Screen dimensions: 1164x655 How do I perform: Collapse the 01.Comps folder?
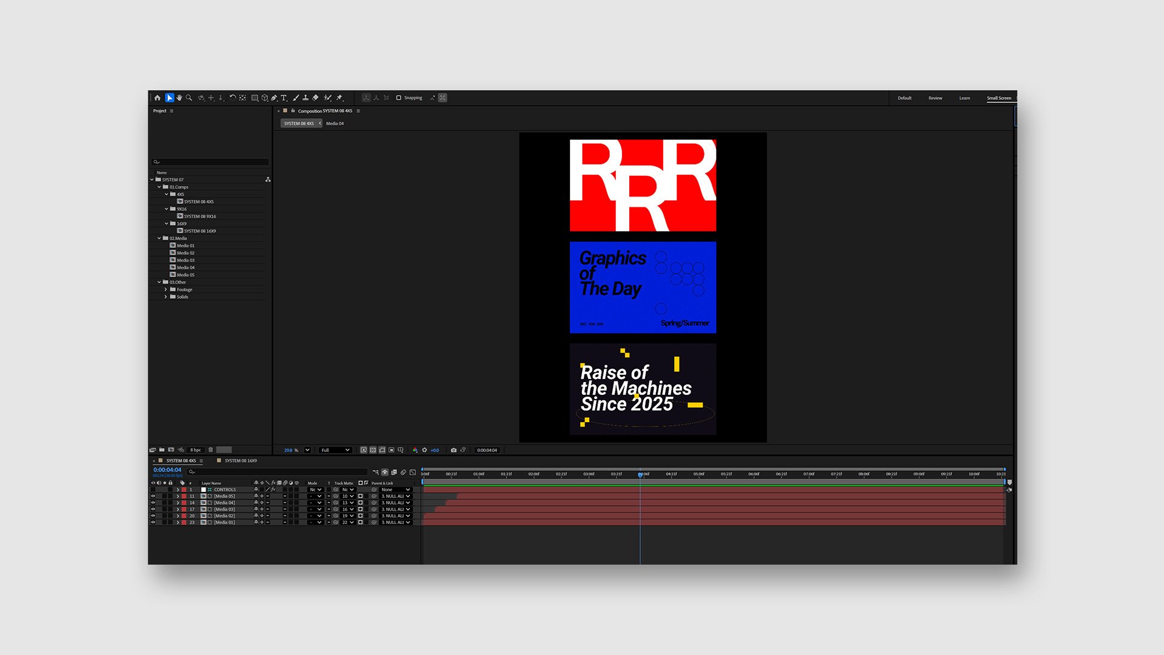click(x=159, y=187)
